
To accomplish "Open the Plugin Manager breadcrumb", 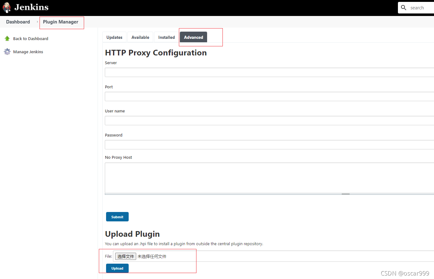I will click(x=61, y=22).
